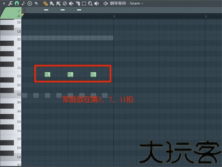Viewport: 222px width, 167px height.
Task: Jump to bar 2 on the timeline ruler
Action: 114,16
